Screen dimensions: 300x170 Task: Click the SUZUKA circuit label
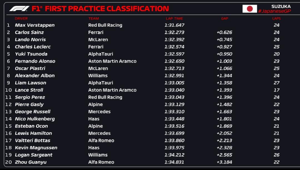click(281, 6)
